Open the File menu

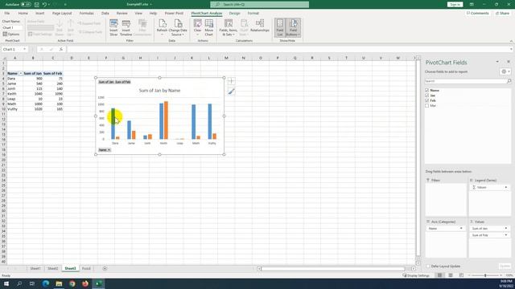click(x=7, y=13)
